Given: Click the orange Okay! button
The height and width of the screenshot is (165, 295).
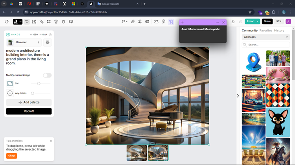Looking at the screenshot, I should coord(11,156).
